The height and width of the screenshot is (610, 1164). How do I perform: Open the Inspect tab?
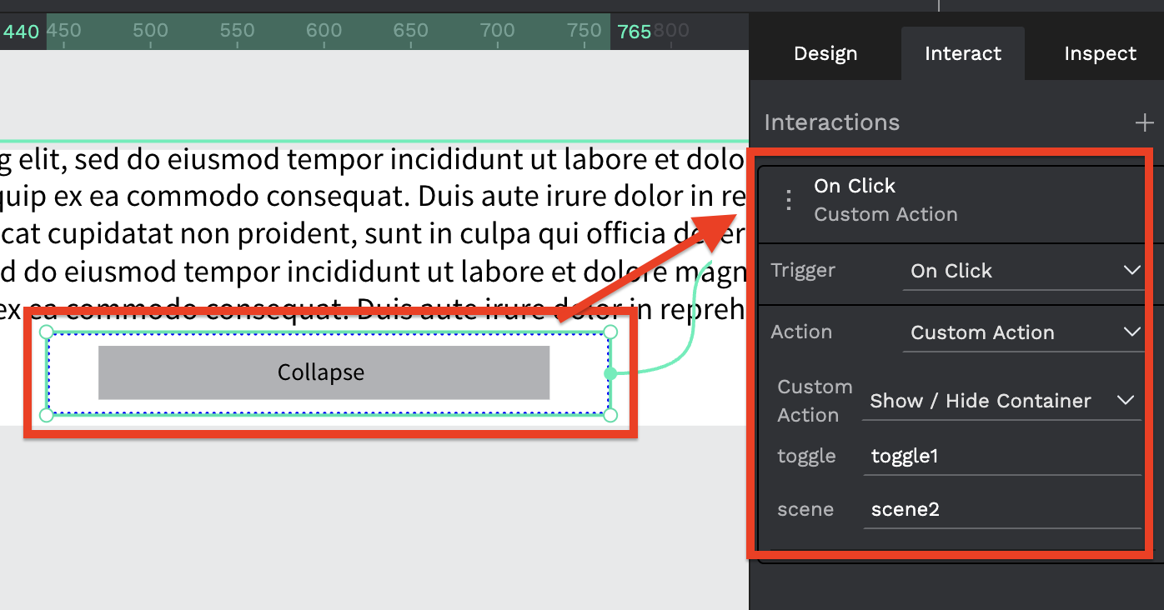point(1100,54)
